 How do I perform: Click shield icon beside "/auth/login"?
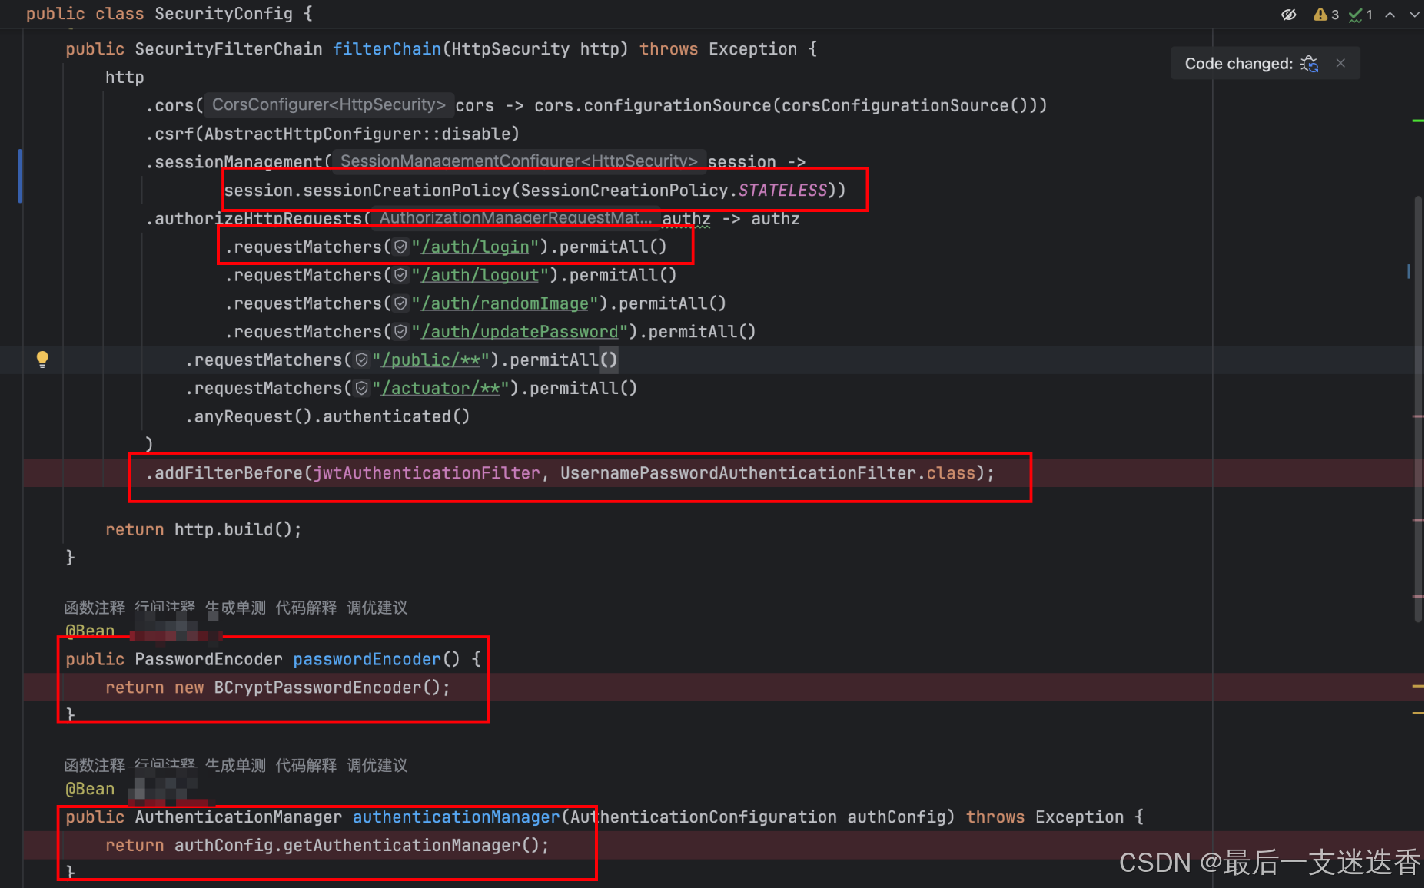coord(400,247)
